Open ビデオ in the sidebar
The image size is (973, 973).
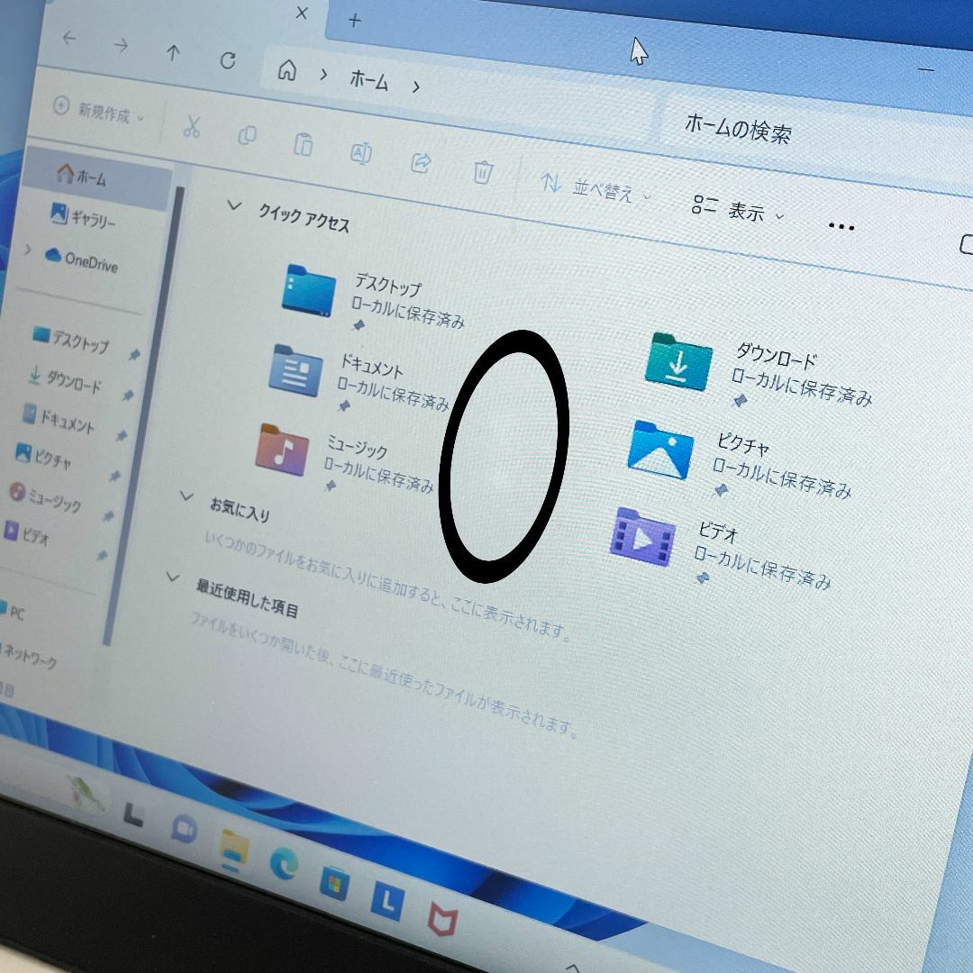pos(26,533)
